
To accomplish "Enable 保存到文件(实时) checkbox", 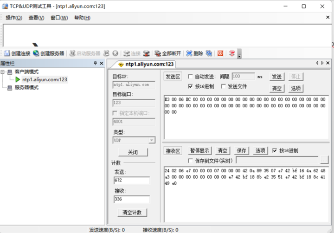I will [x=191, y=161].
